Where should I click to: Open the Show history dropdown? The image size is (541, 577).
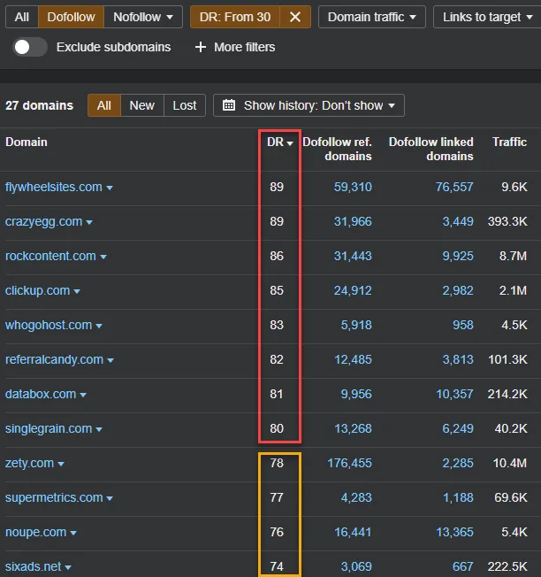click(309, 105)
